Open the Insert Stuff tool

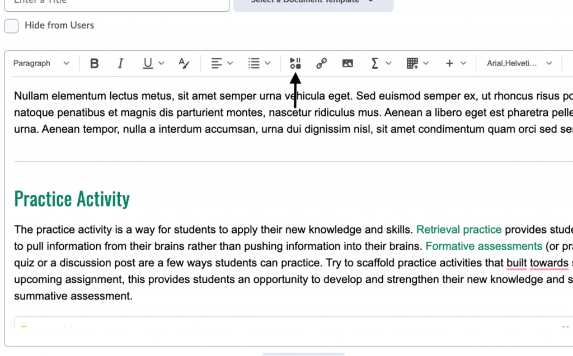295,63
